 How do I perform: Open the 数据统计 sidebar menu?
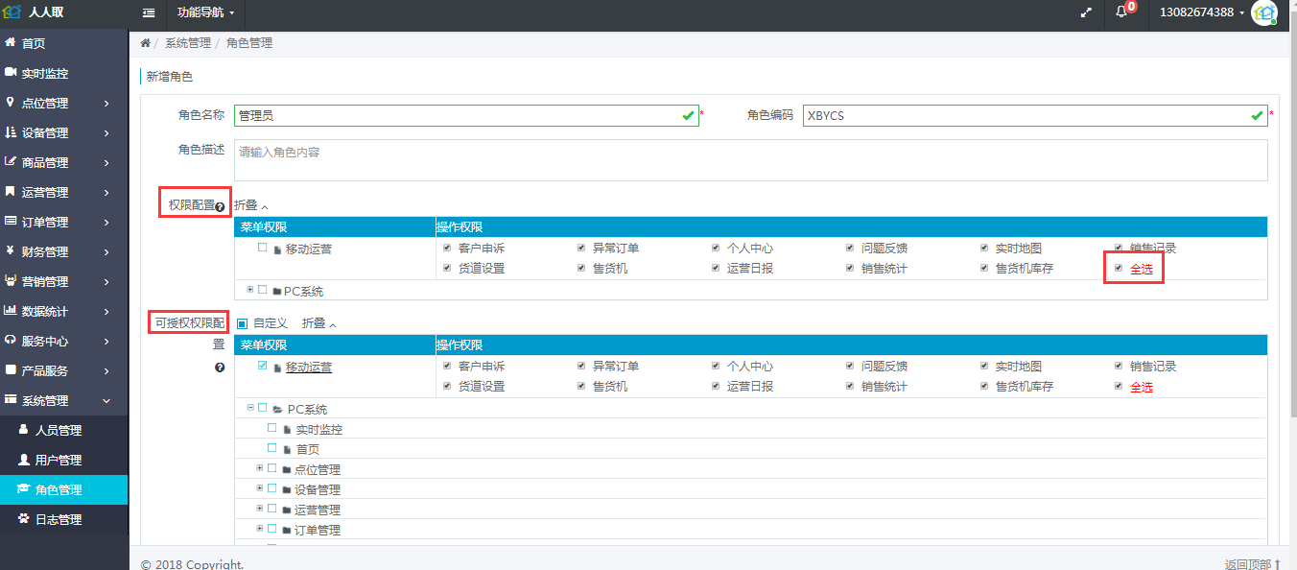coord(63,311)
